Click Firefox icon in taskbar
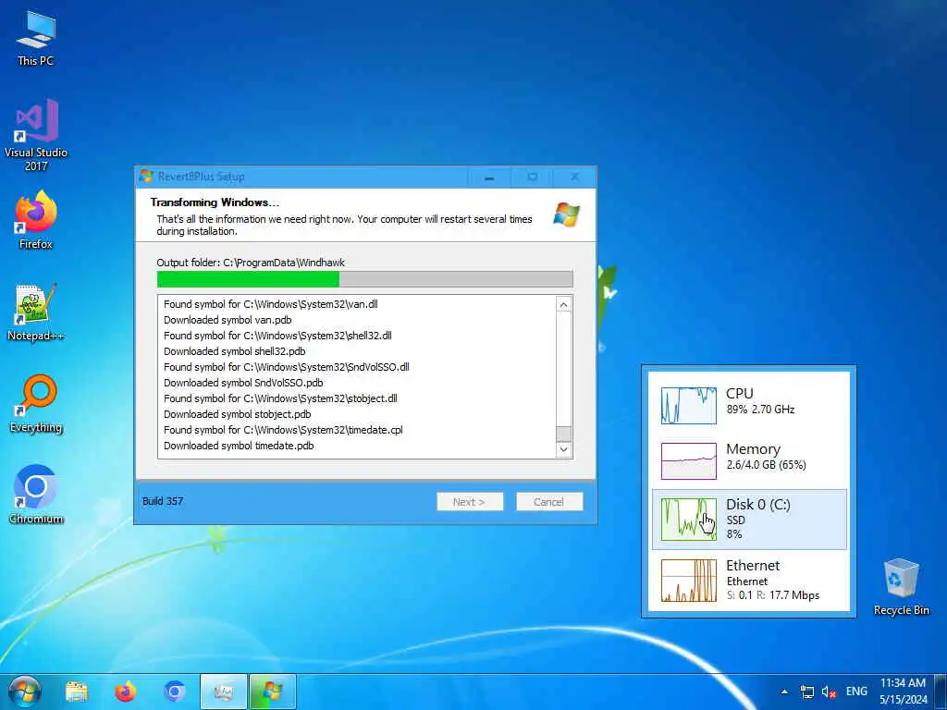 click(x=125, y=692)
